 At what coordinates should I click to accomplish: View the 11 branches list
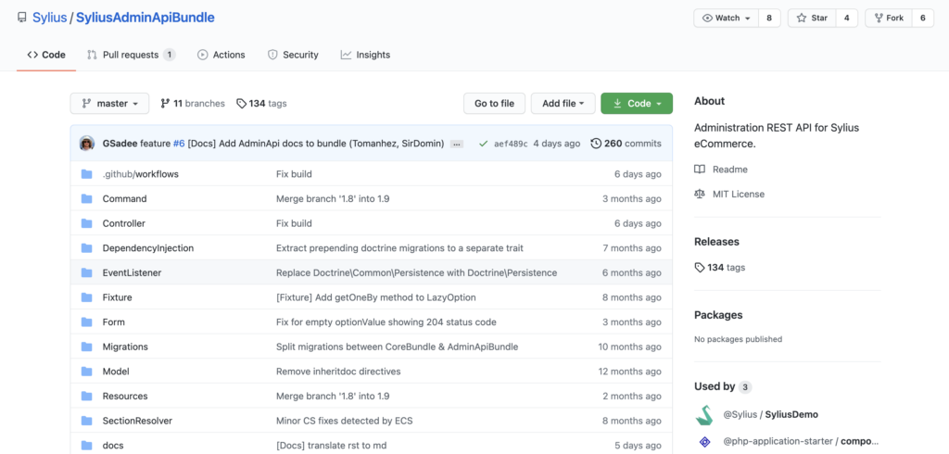click(193, 104)
